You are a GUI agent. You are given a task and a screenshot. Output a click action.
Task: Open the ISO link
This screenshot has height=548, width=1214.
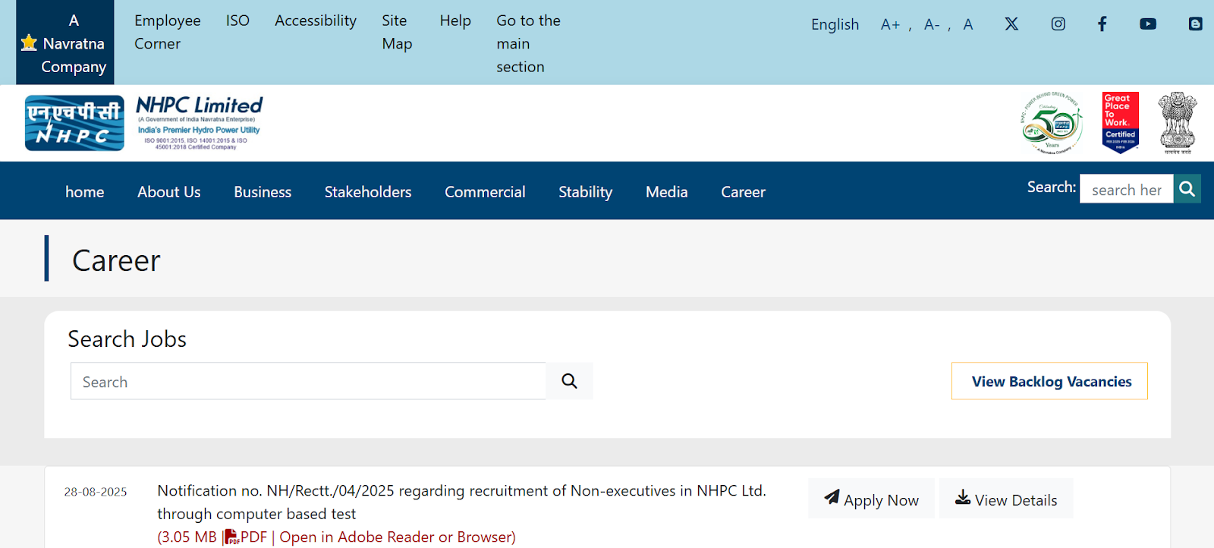tap(237, 20)
